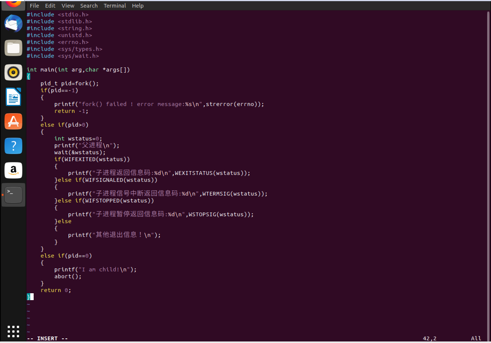The width and height of the screenshot is (491, 343).
Task: Click the Amazon dock icon
Action: tap(13, 170)
